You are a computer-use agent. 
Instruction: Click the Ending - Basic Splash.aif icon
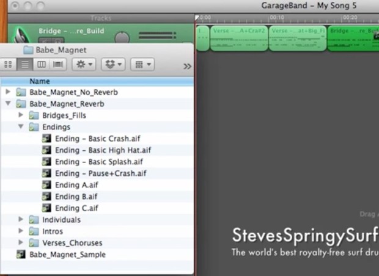[46, 162]
